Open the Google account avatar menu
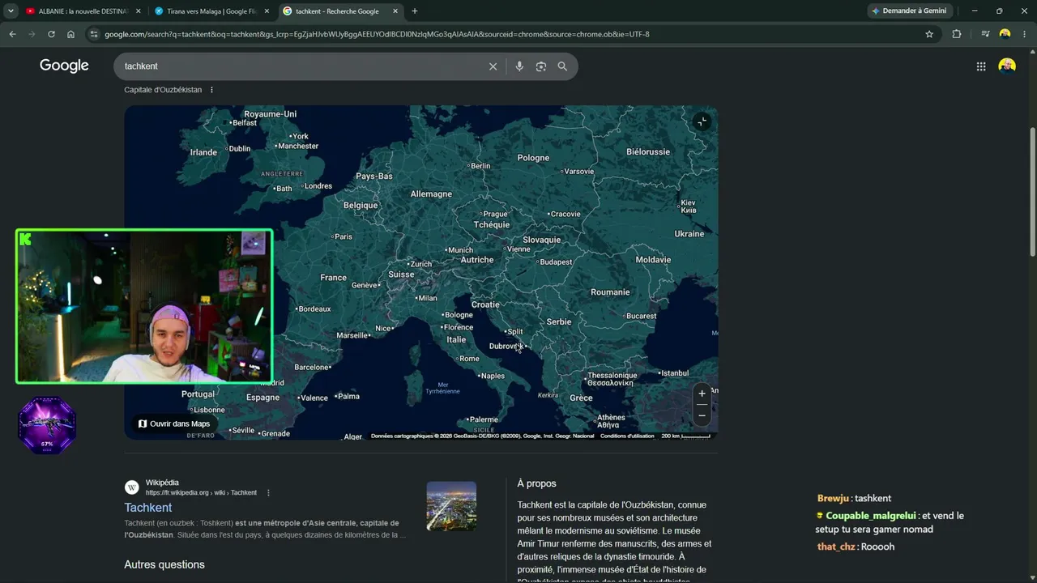The width and height of the screenshot is (1037, 583). click(x=1007, y=66)
